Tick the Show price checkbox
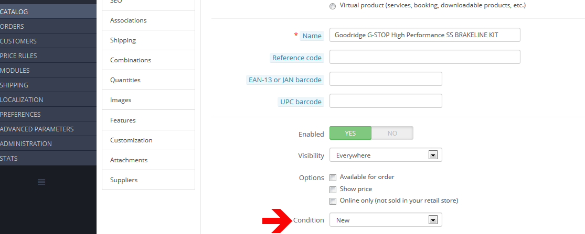Viewport: 585px width, 234px height. (333, 189)
